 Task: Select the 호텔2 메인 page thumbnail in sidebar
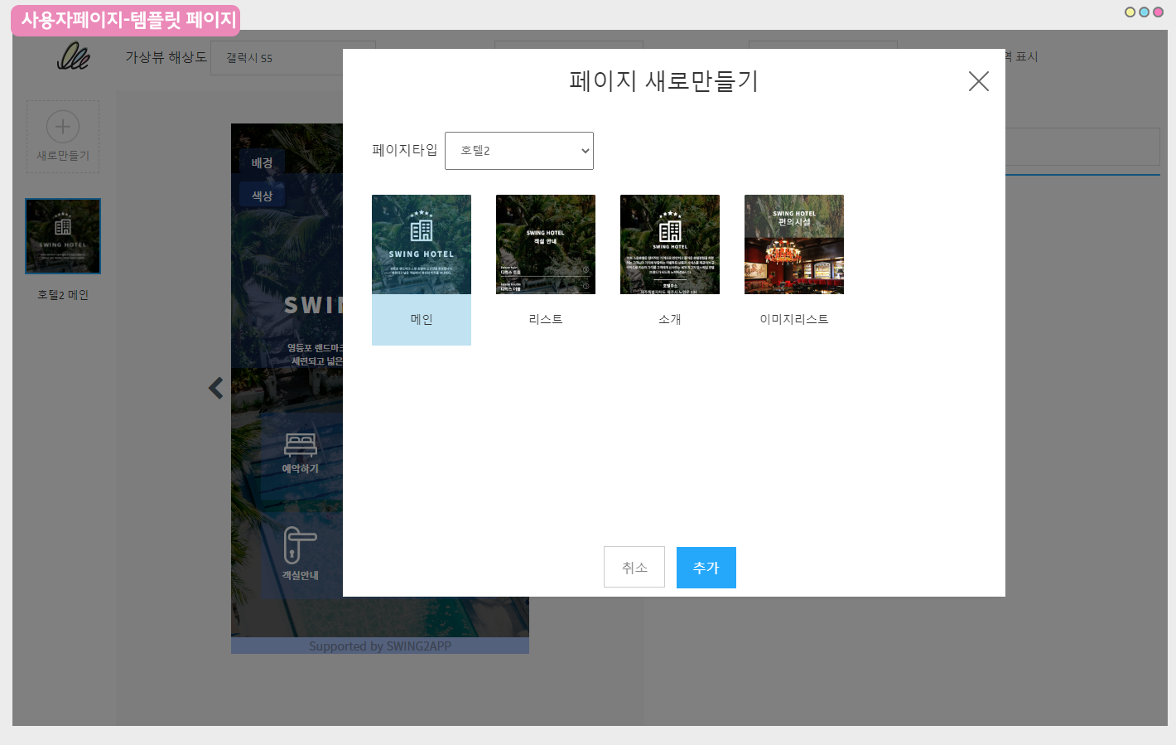[x=63, y=236]
